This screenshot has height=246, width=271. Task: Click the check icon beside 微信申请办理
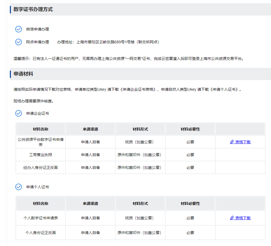pyautogui.click(x=18, y=29)
